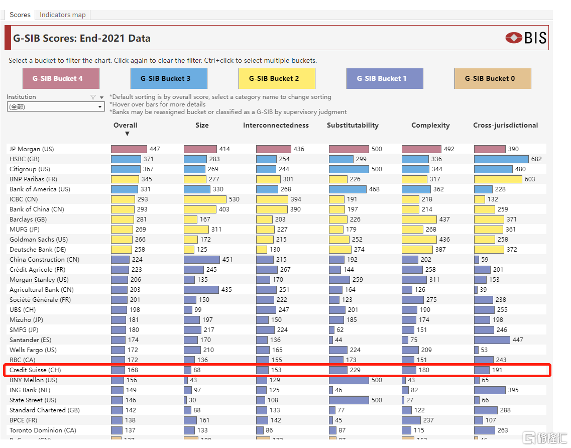Select Toronto Dominion (CA) label

click(43, 430)
